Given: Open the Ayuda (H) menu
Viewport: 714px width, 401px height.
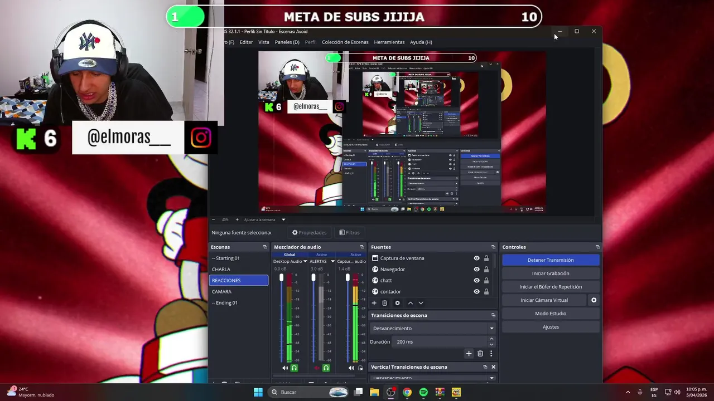Looking at the screenshot, I should coord(421,42).
